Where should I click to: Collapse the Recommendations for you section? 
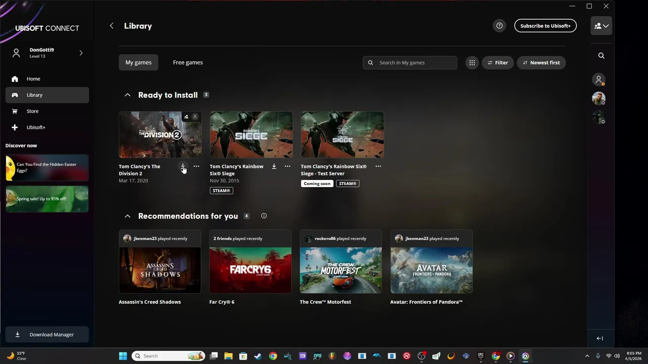(x=128, y=216)
